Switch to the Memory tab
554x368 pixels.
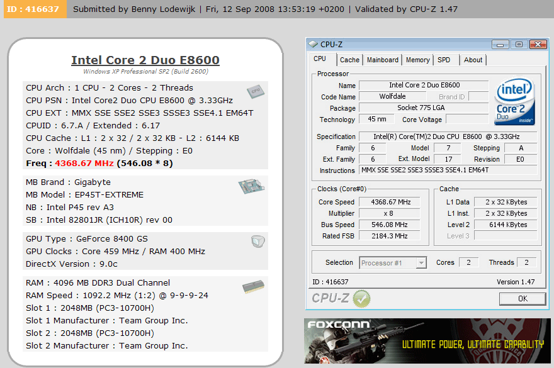tap(417, 60)
